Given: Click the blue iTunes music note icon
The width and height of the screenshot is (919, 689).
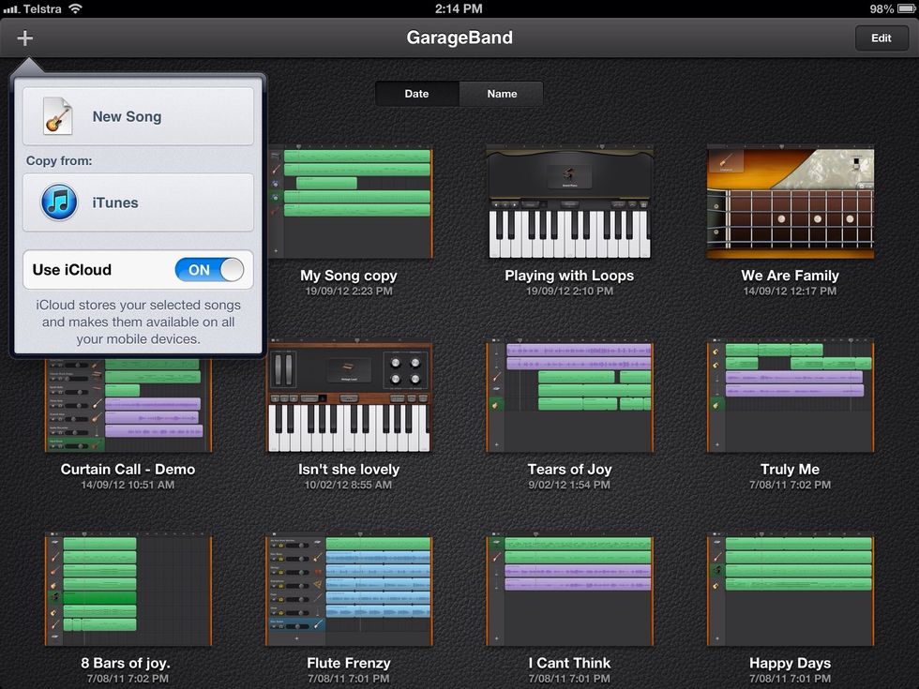Looking at the screenshot, I should click(59, 202).
